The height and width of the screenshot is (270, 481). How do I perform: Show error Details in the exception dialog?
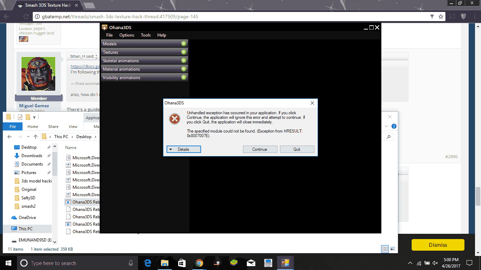click(183, 149)
